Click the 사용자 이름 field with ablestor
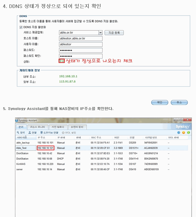This screenshot has width=196, height=217. [x=81, y=44]
